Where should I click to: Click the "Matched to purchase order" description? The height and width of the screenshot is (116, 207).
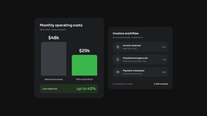[x=134, y=61]
